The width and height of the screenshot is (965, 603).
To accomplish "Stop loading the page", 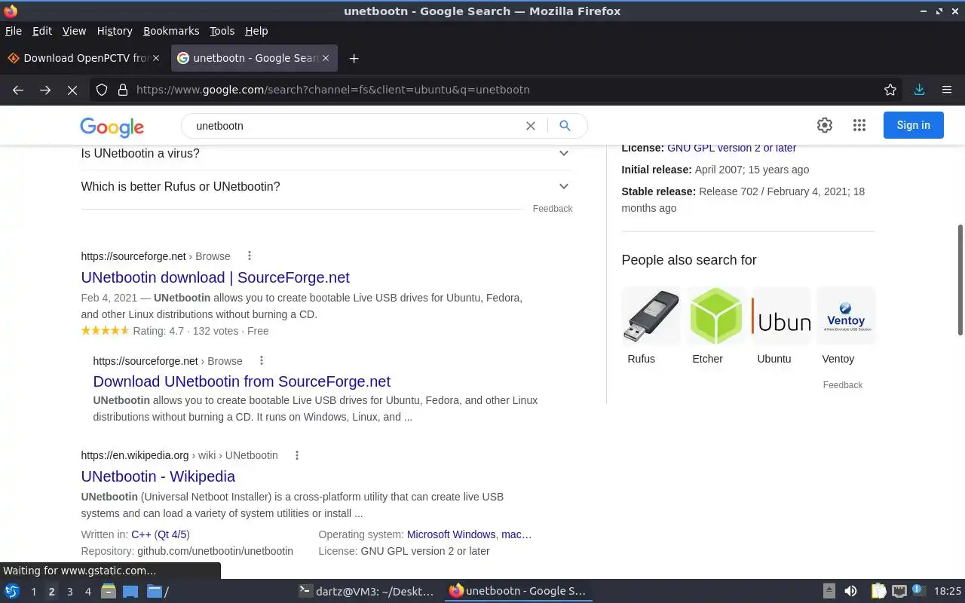I will (72, 90).
